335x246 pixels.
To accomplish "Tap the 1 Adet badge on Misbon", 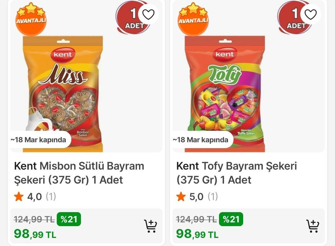I will point(131,19).
